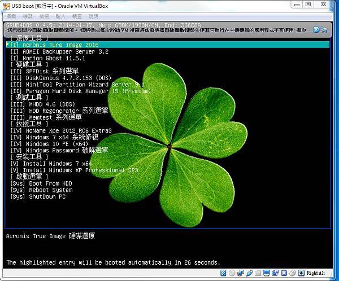Dismiss the keyboard capture notification bar
Image resolution: width=339 pixels, height=281 pixels.
[316, 29]
